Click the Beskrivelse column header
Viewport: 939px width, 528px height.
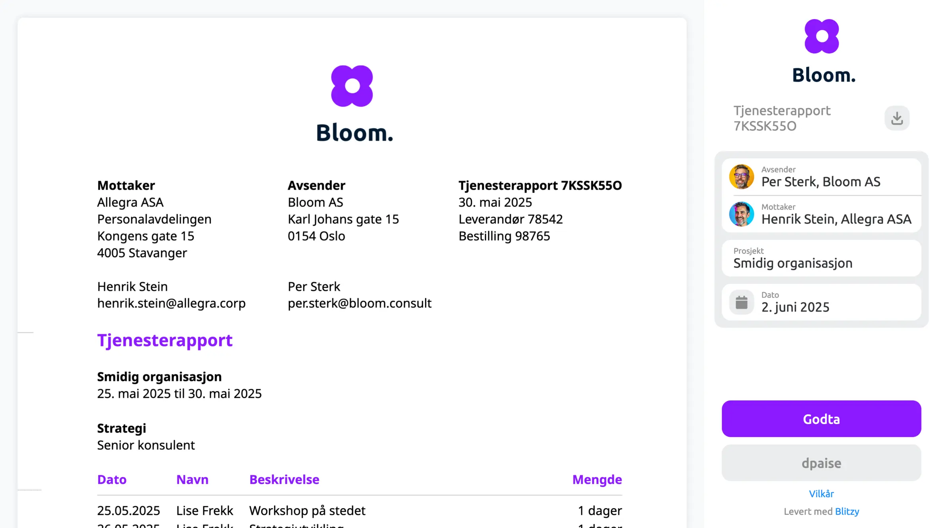(284, 479)
